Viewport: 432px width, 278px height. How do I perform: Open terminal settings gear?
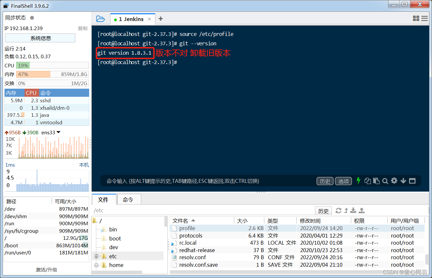pyautogui.click(x=394, y=181)
